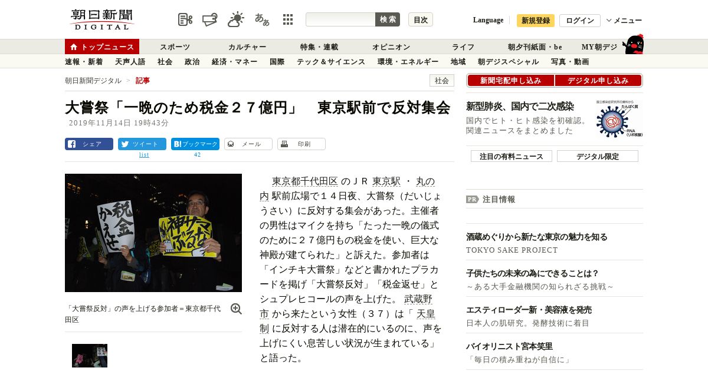Open エスティローダー新・美容液を発売 link

tap(529, 310)
